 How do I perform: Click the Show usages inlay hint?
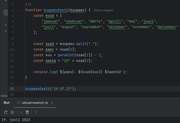pos(103,10)
